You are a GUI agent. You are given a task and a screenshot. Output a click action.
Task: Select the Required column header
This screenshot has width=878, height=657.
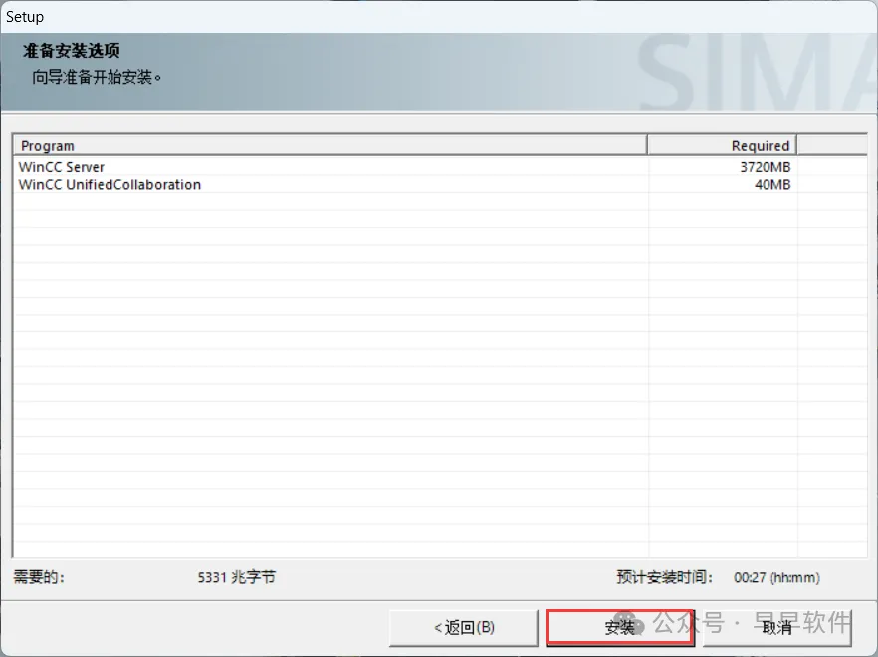(x=722, y=145)
